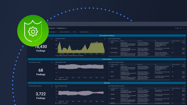Toggle _count series in Failed Compliance Outlier legend

click(x=57, y=79)
